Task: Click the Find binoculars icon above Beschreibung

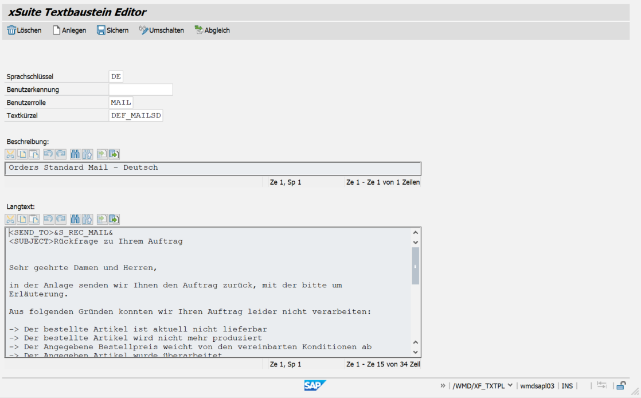Action: click(75, 154)
